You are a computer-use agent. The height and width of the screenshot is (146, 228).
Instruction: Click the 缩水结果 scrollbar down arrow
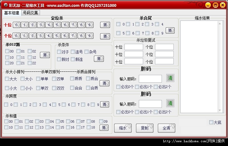click(x=220, y=110)
